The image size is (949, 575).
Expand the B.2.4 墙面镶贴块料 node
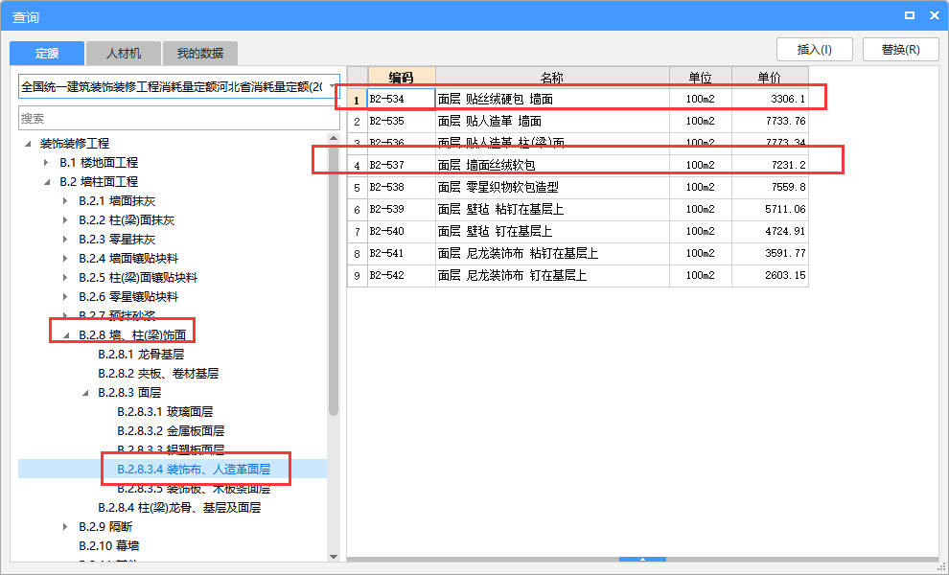coord(65,259)
